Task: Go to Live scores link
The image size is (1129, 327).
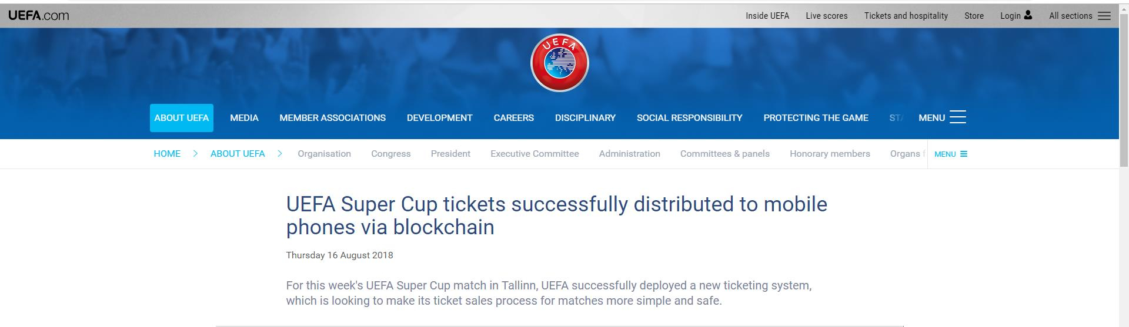Action: point(826,16)
